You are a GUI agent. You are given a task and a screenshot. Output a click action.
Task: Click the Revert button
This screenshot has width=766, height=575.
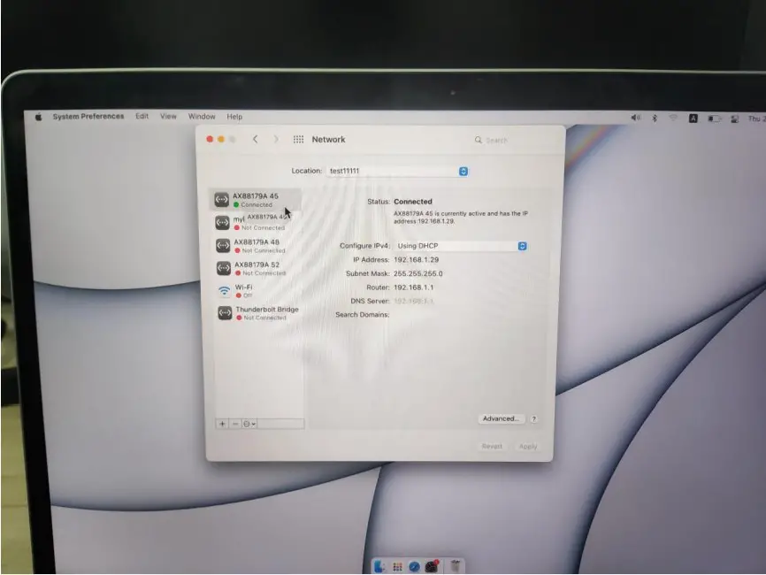pos(492,446)
